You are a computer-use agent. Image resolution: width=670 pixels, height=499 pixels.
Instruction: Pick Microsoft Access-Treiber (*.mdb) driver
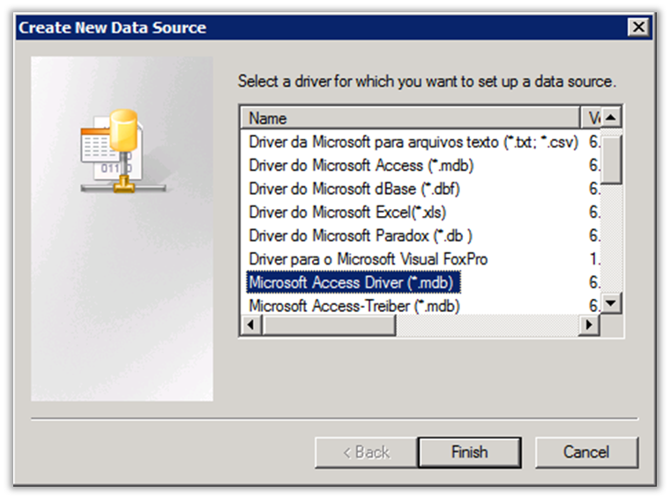coord(354,306)
